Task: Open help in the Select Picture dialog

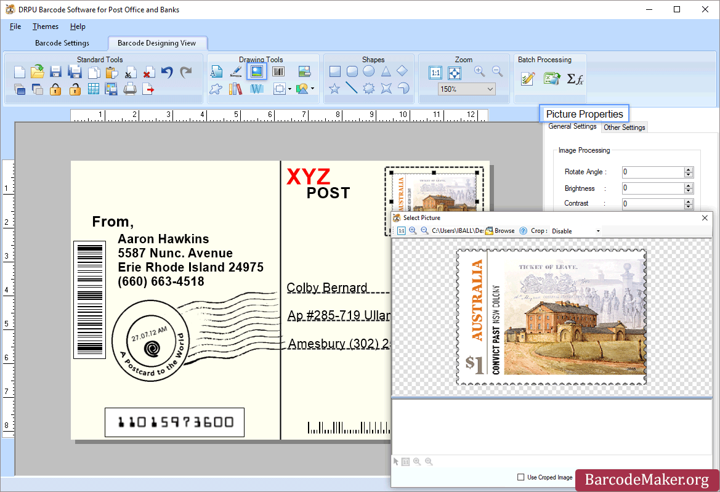Action: click(523, 231)
